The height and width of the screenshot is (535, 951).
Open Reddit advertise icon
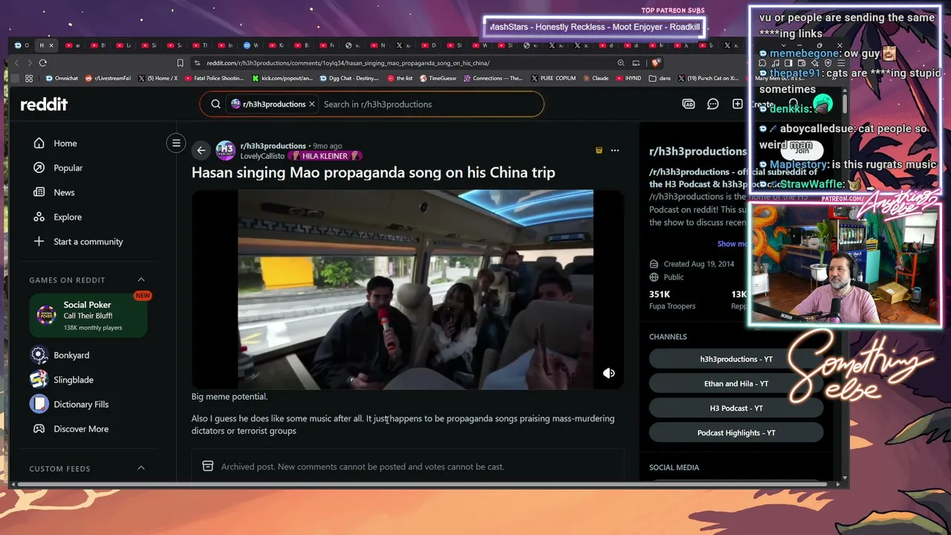coord(689,104)
